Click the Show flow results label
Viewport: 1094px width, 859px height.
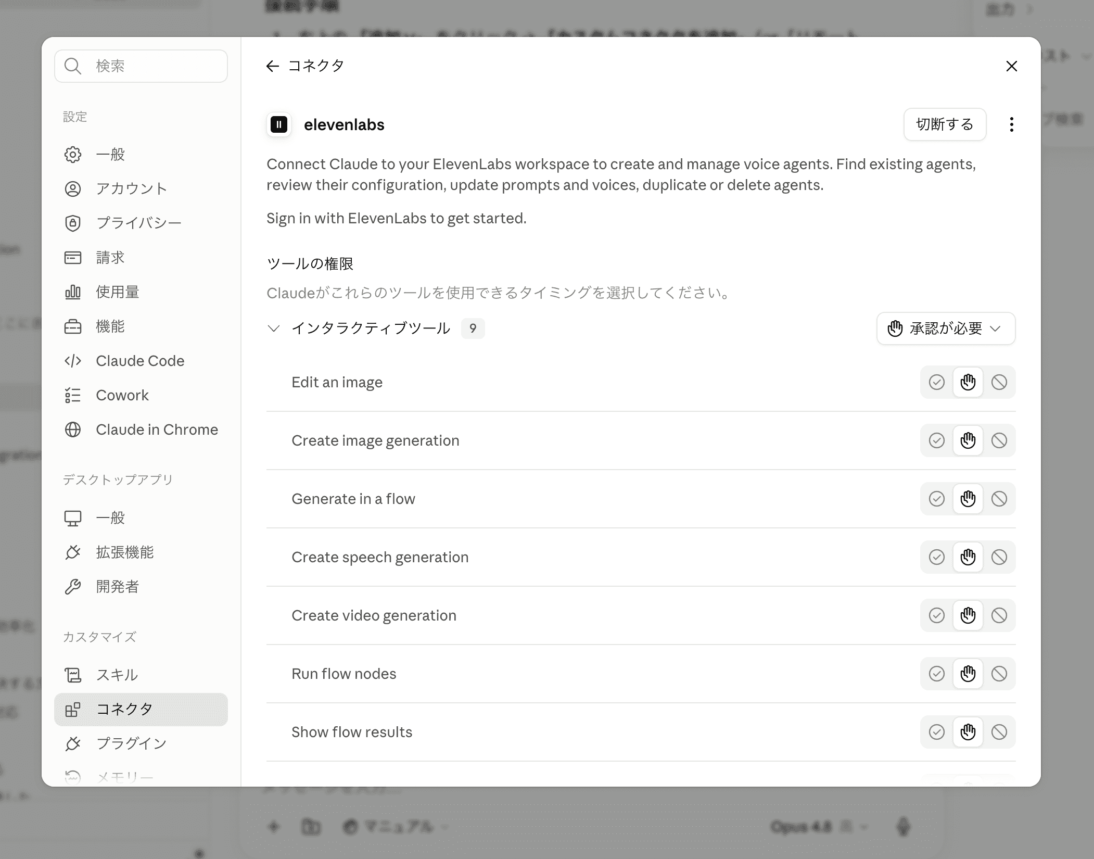coord(352,732)
